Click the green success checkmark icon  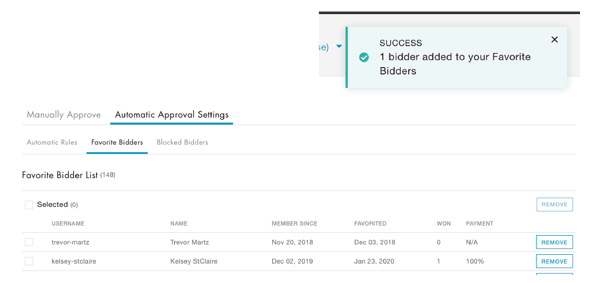click(364, 57)
